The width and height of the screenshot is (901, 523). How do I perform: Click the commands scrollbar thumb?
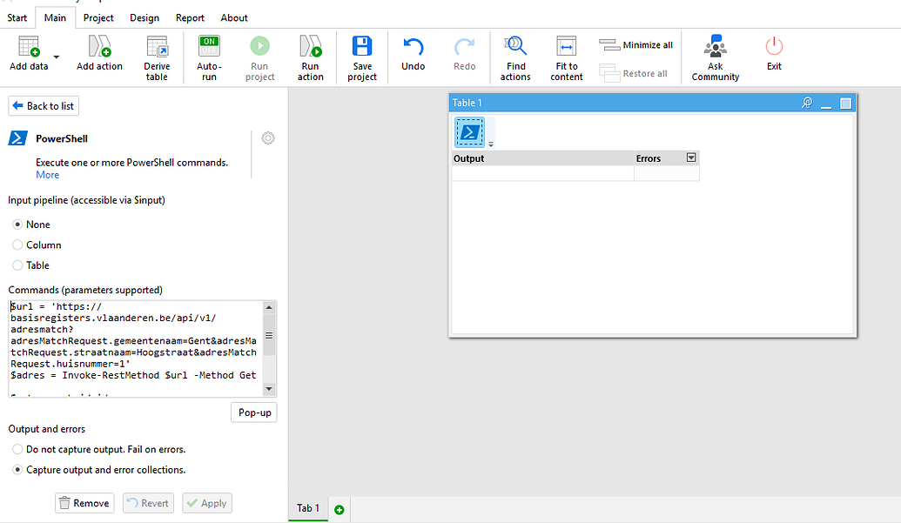[269, 335]
